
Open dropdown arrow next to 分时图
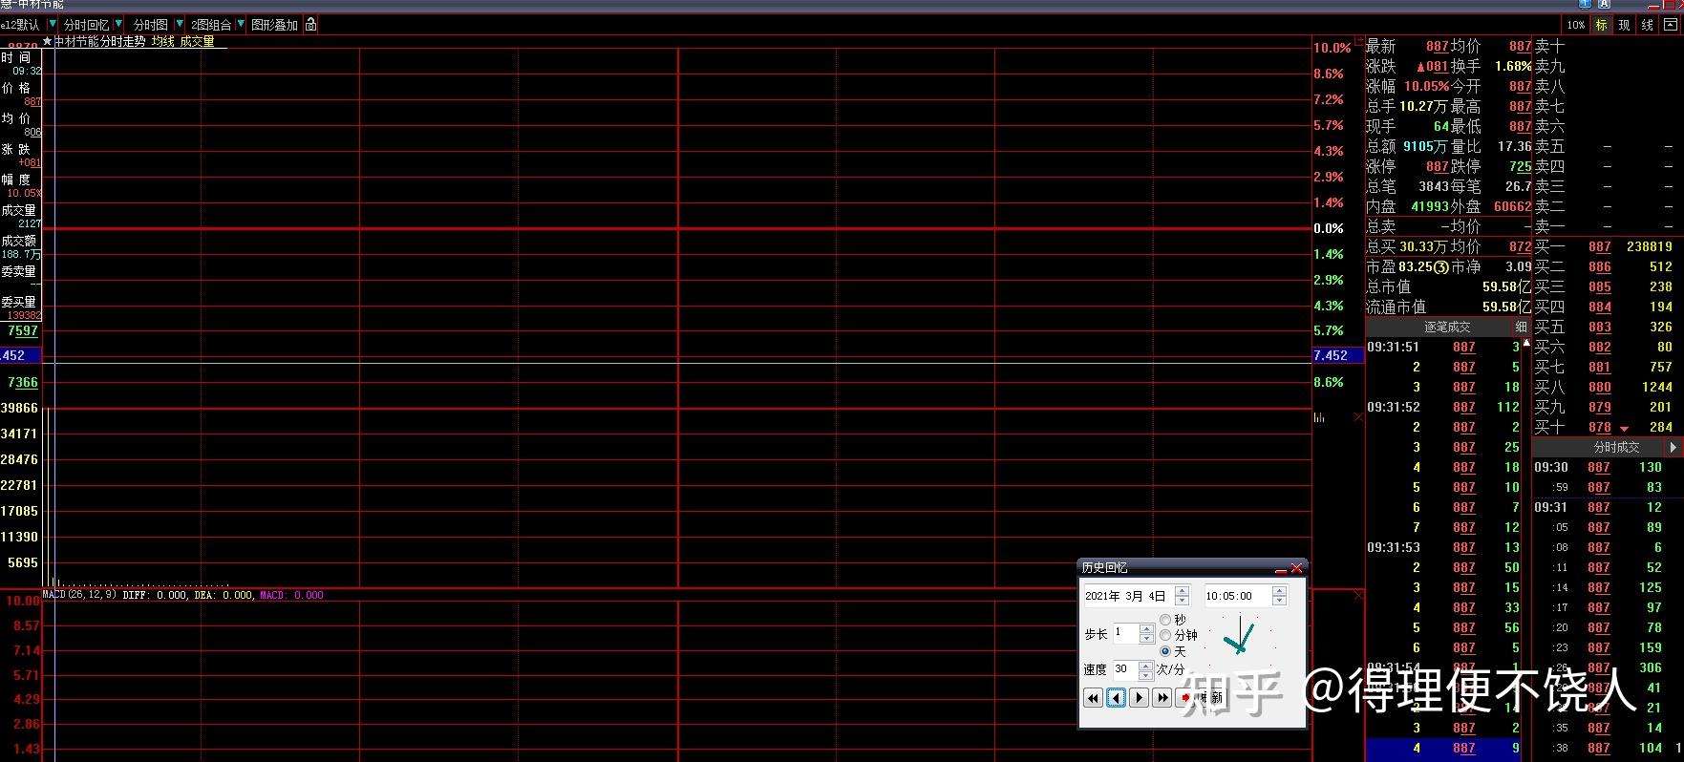[x=179, y=24]
